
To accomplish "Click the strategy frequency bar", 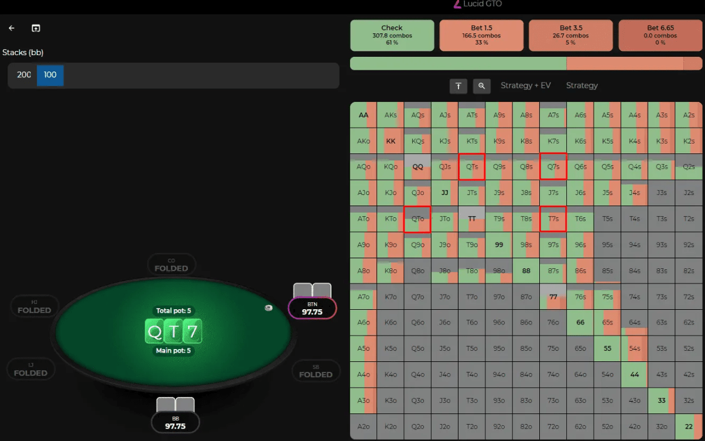I will point(526,63).
